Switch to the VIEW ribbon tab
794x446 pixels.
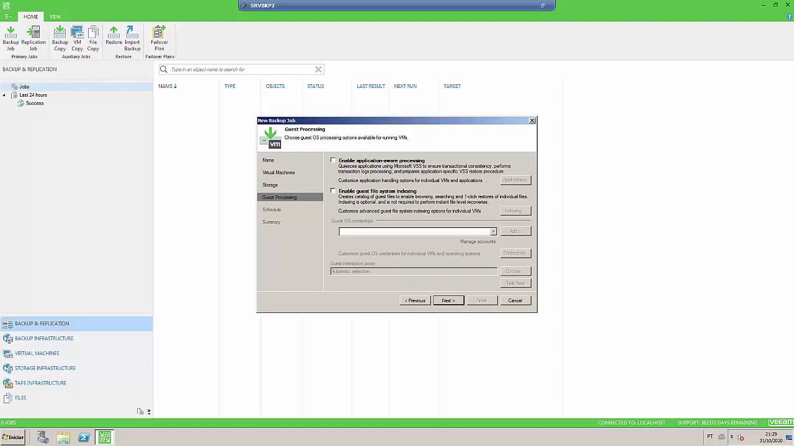pos(55,17)
